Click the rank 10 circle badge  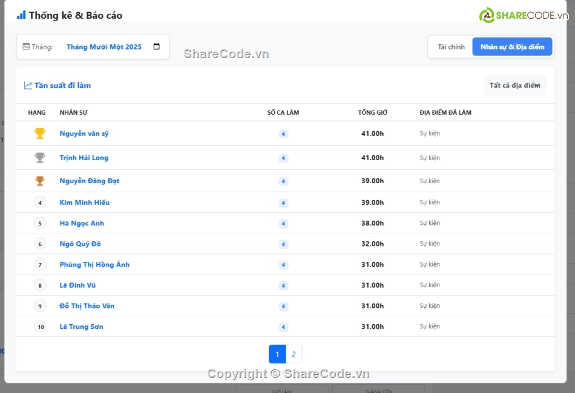(40, 327)
